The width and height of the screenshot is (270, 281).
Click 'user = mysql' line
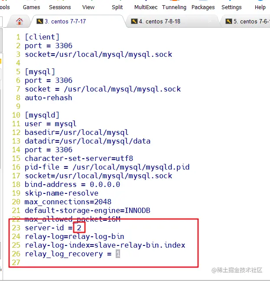[x=51, y=124]
